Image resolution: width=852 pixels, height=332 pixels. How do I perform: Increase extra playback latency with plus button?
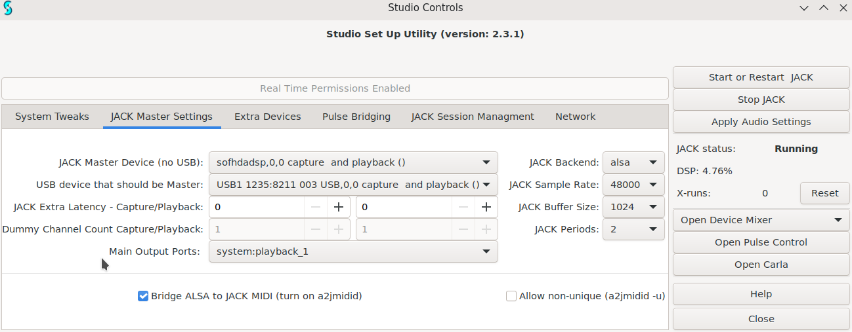click(x=486, y=207)
